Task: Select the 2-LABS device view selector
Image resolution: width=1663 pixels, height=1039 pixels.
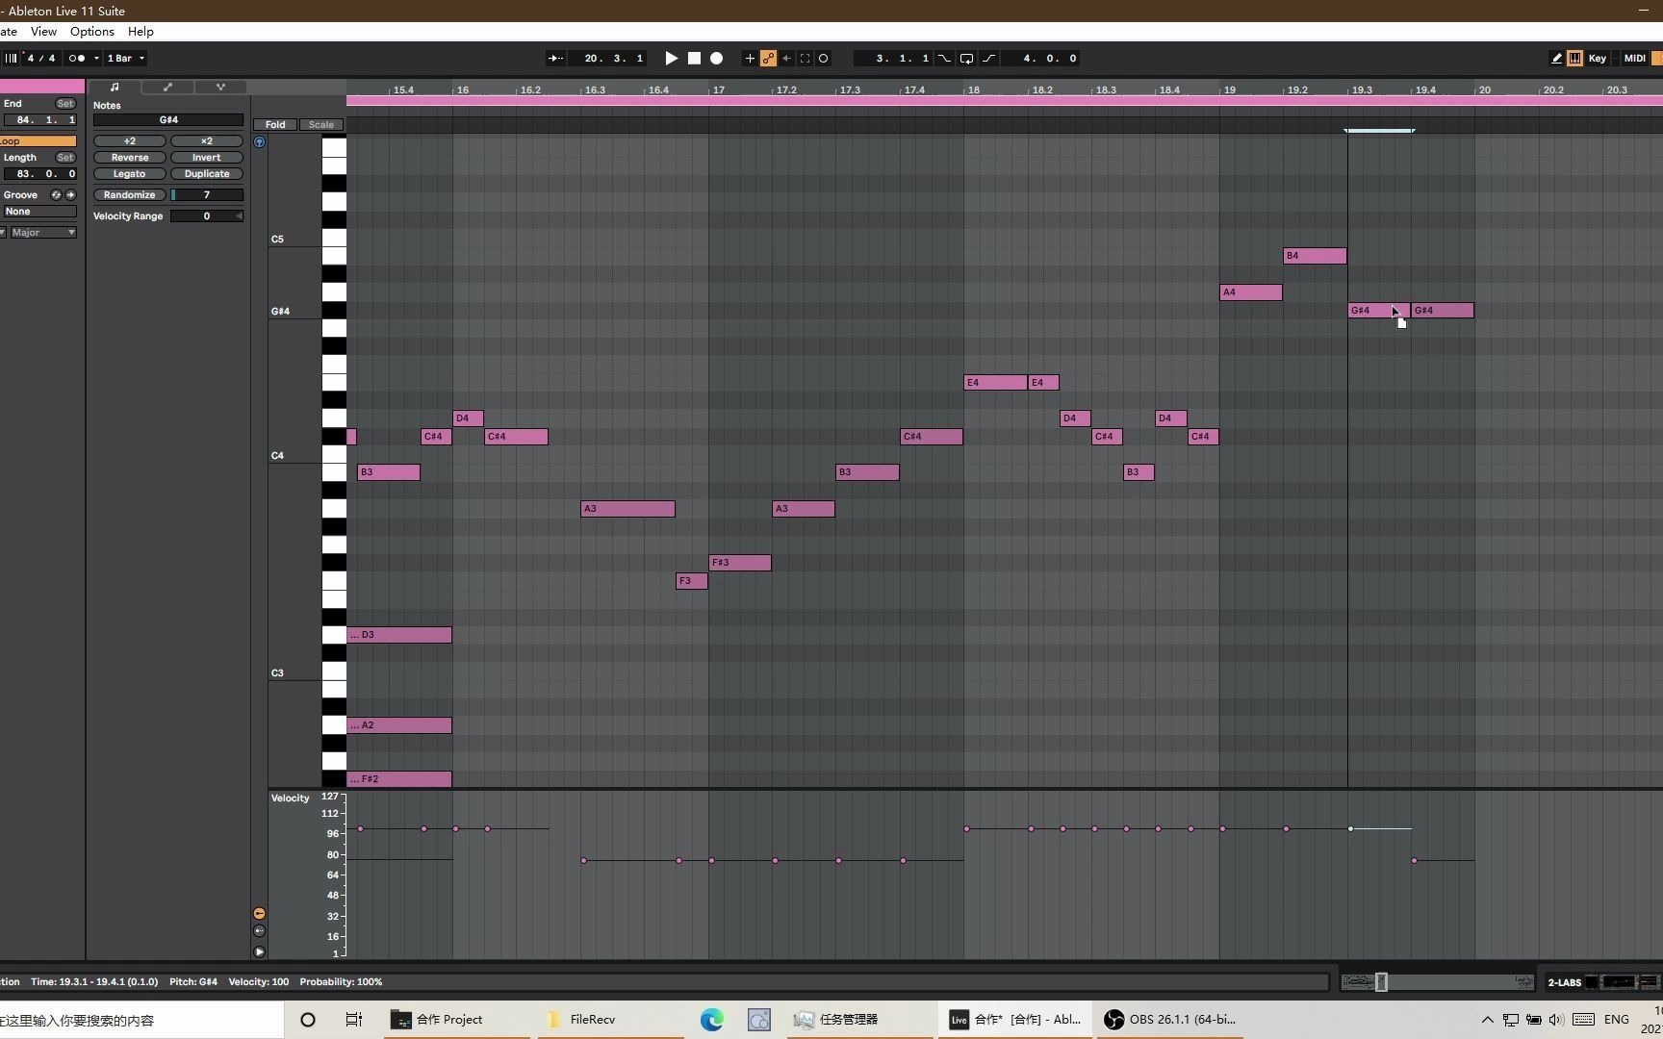Action: point(1564,982)
